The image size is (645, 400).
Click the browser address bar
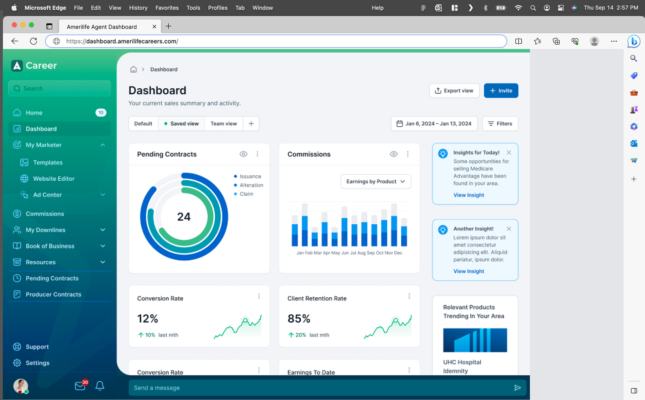coord(276,41)
